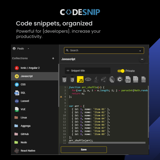
Task: Select the Java language icon
Action: click(96, 79)
